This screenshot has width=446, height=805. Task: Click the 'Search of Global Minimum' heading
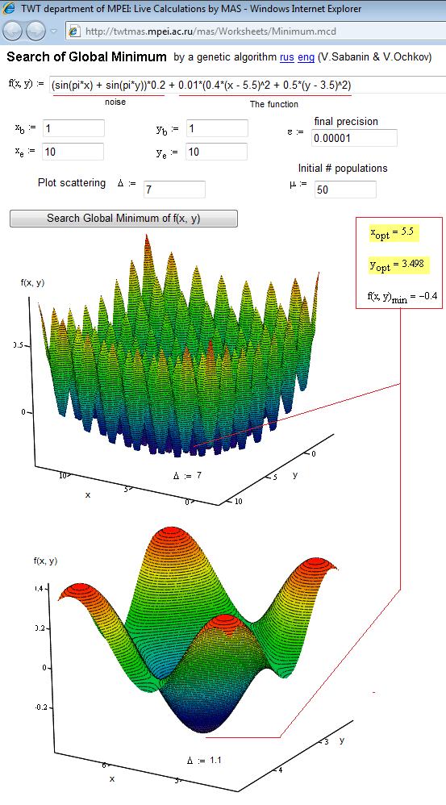point(87,56)
